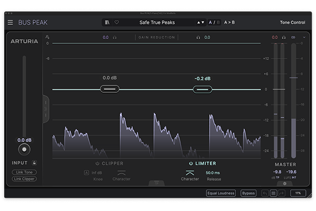
Task: Click the 0.0 dB clipper threshold value
Action: [x=110, y=78]
